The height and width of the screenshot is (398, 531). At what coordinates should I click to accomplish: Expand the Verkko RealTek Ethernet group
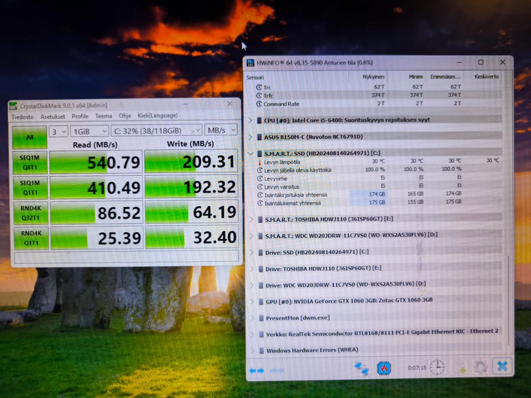click(x=253, y=334)
